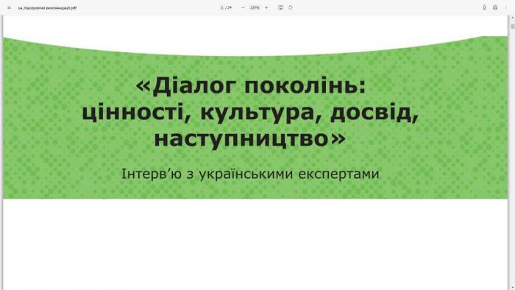The width and height of the screenshot is (515, 290).
Task: Print the PDF document
Action: point(495,7)
